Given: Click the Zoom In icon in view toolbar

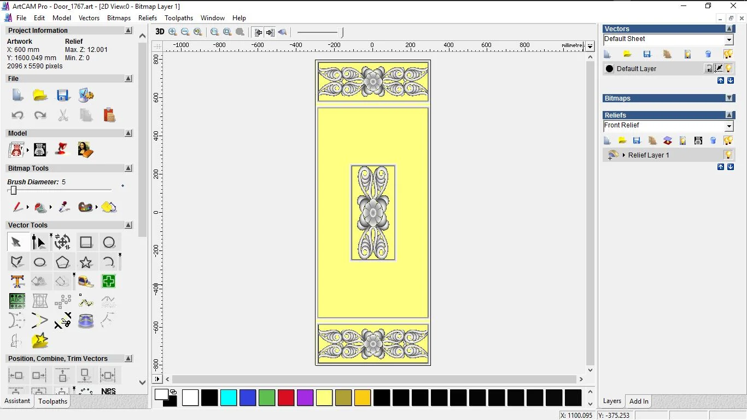Looking at the screenshot, I should pos(173,32).
